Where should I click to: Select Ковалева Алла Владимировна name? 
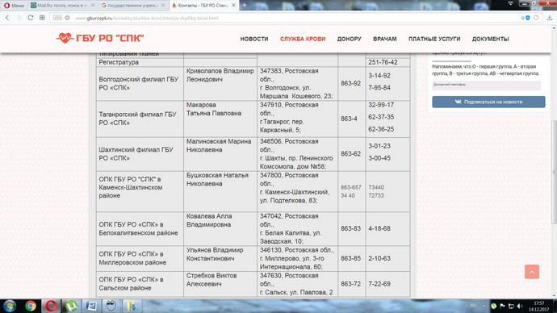[209, 220]
